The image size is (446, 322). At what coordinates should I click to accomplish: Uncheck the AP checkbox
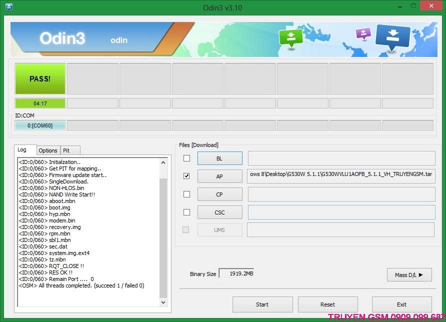[186, 176]
